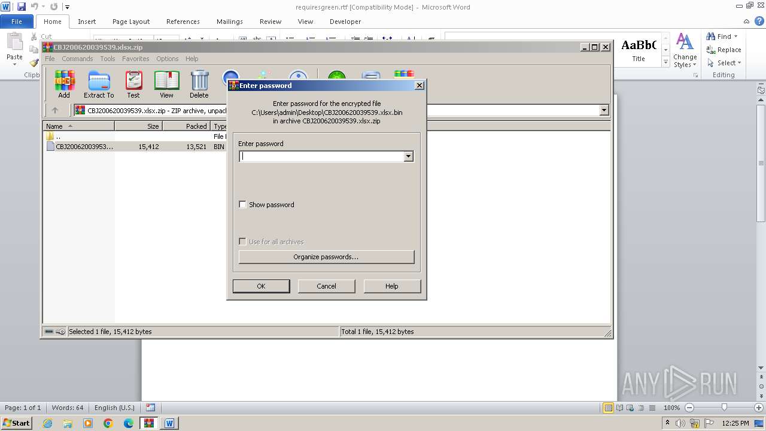Screen dimensions: 766x431
Task: Open the WinRAR Options menu
Action: 168,59
